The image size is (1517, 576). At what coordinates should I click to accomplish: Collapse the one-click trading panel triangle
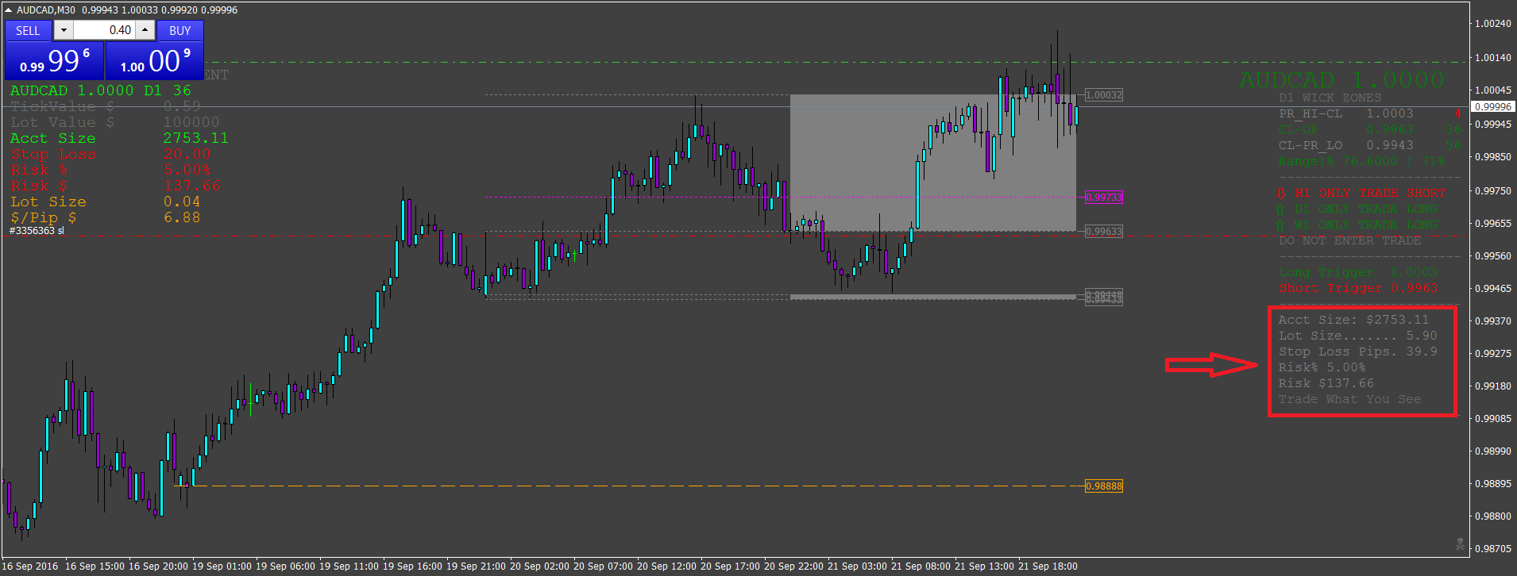coord(8,10)
